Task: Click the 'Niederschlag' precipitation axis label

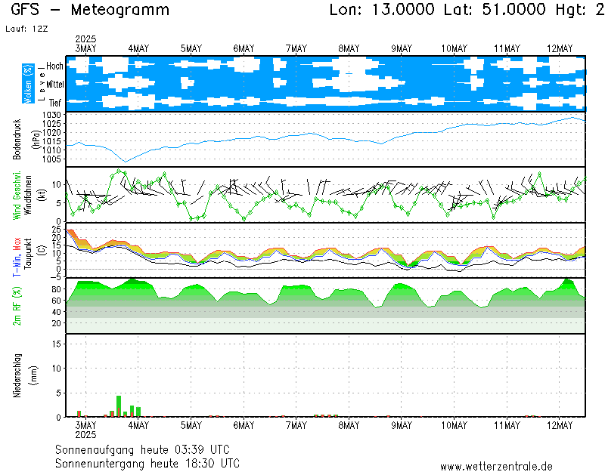Action: pyautogui.click(x=17, y=375)
